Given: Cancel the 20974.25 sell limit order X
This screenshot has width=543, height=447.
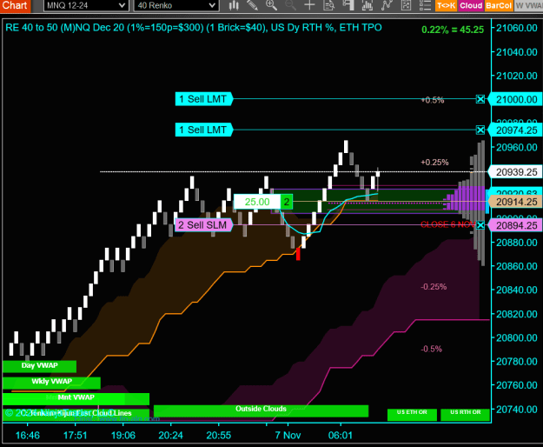Looking at the screenshot, I should click(480, 130).
